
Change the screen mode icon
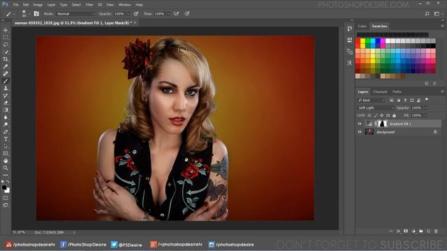[6, 205]
